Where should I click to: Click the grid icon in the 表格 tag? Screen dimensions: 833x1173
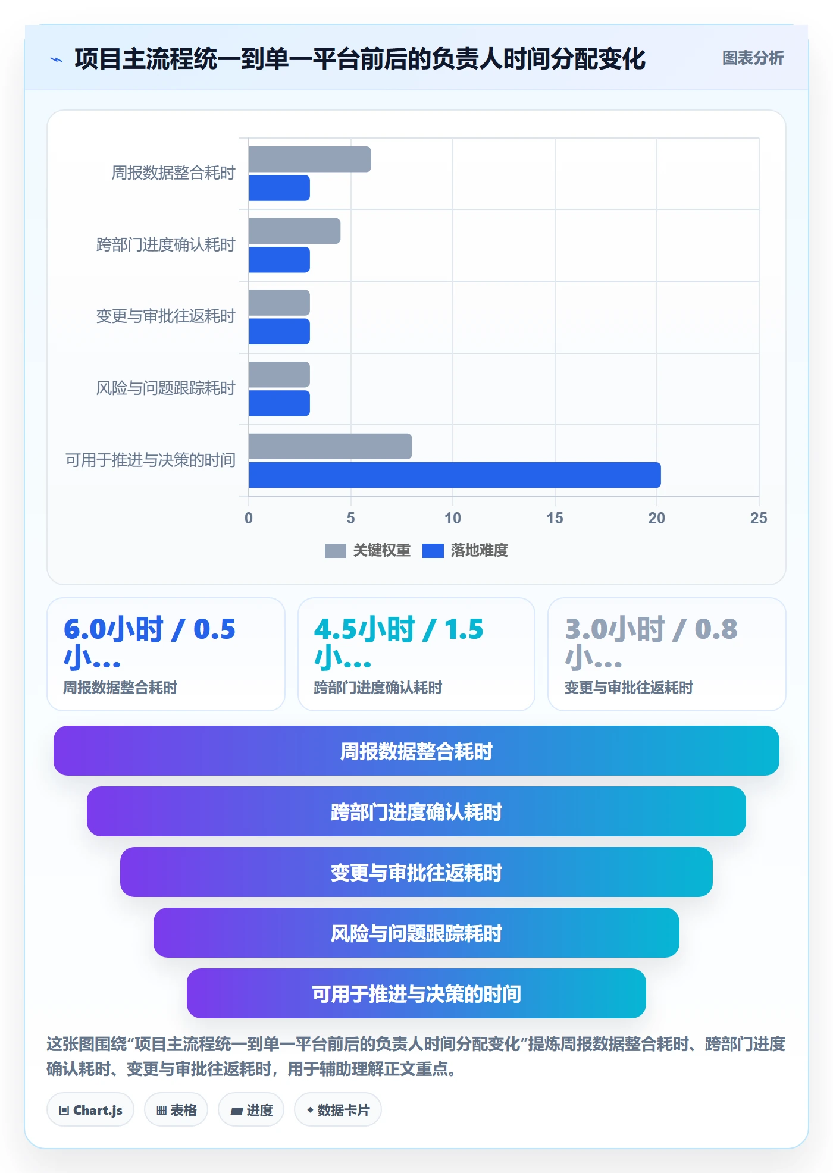(161, 1111)
